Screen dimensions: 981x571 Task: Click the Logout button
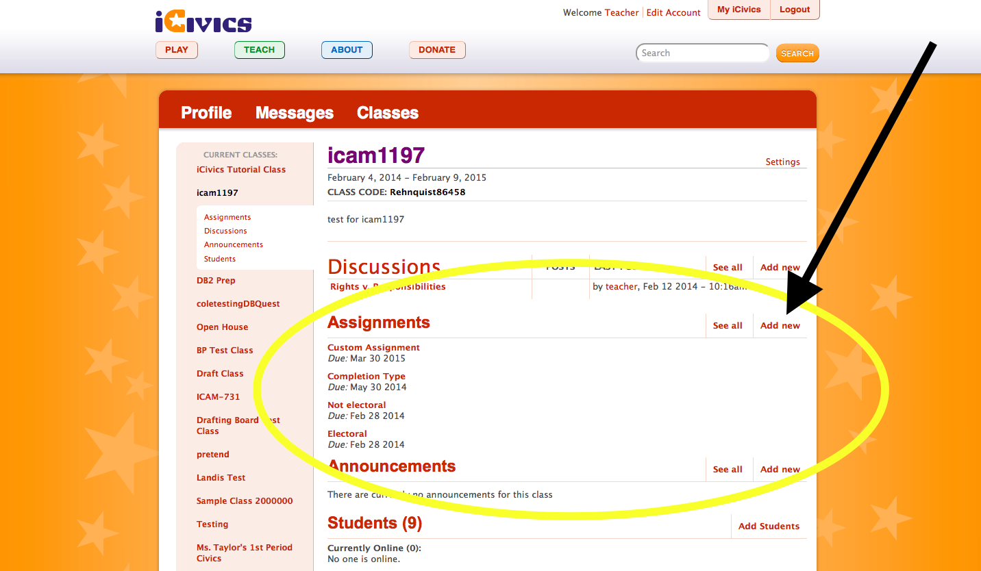[795, 10]
